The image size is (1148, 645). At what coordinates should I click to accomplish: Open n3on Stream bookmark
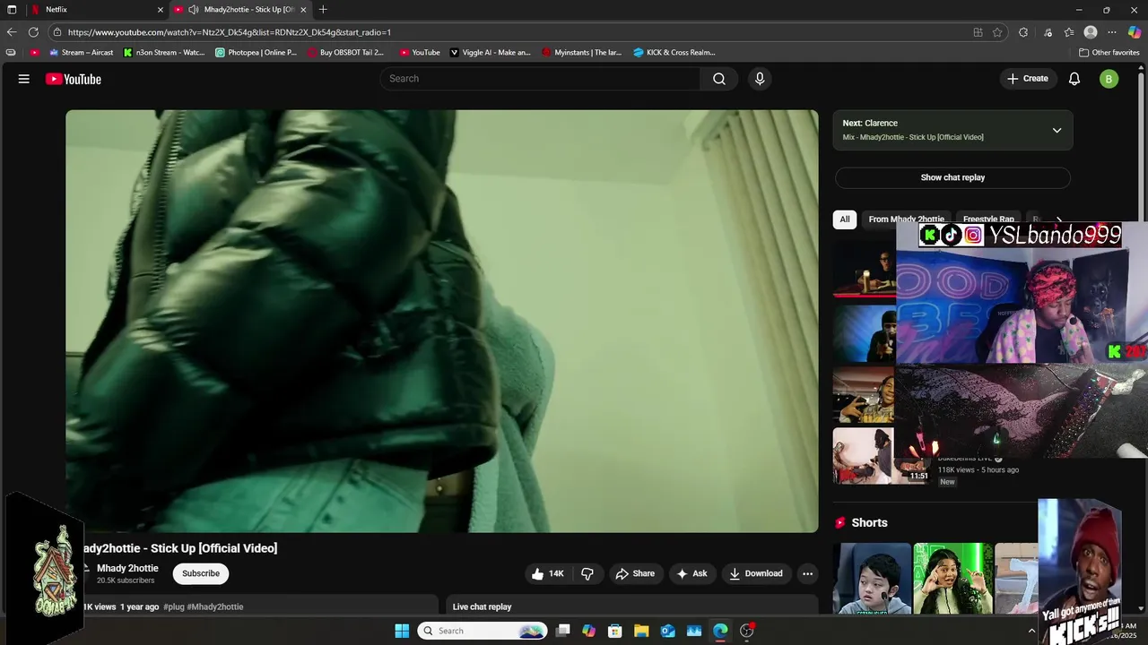click(x=164, y=52)
